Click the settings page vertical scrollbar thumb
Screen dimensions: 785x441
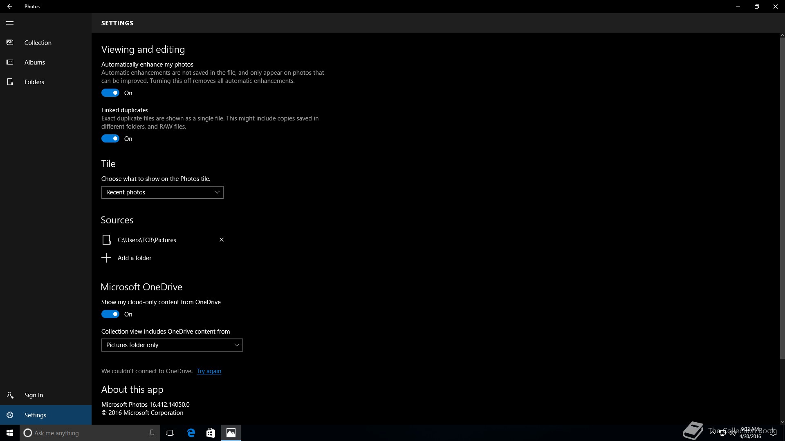click(782, 198)
